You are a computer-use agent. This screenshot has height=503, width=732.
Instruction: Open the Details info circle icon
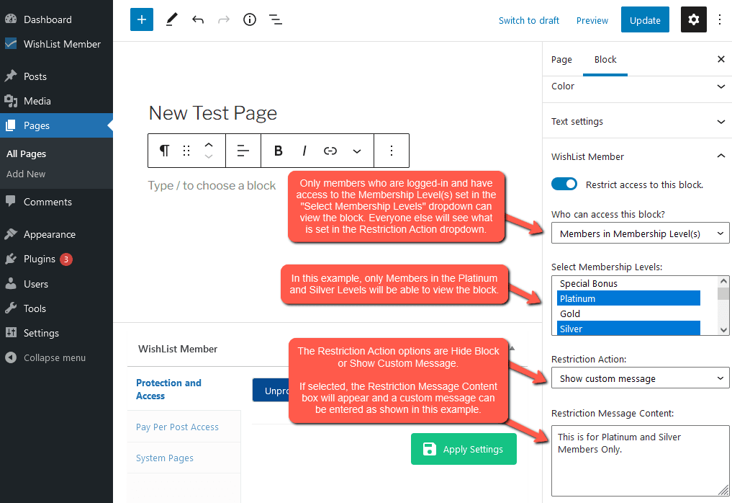click(250, 19)
